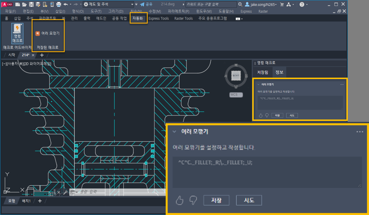The width and height of the screenshot is (369, 215).
Task: Switch to the 공동 작업 ribbon tab
Action: coord(120,18)
